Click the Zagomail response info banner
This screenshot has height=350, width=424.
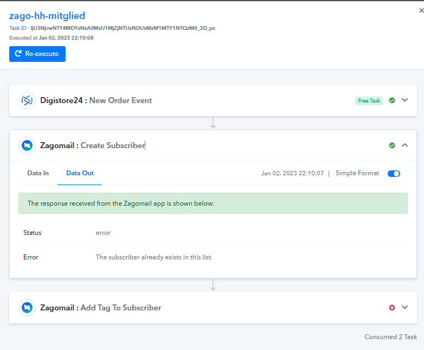[213, 203]
